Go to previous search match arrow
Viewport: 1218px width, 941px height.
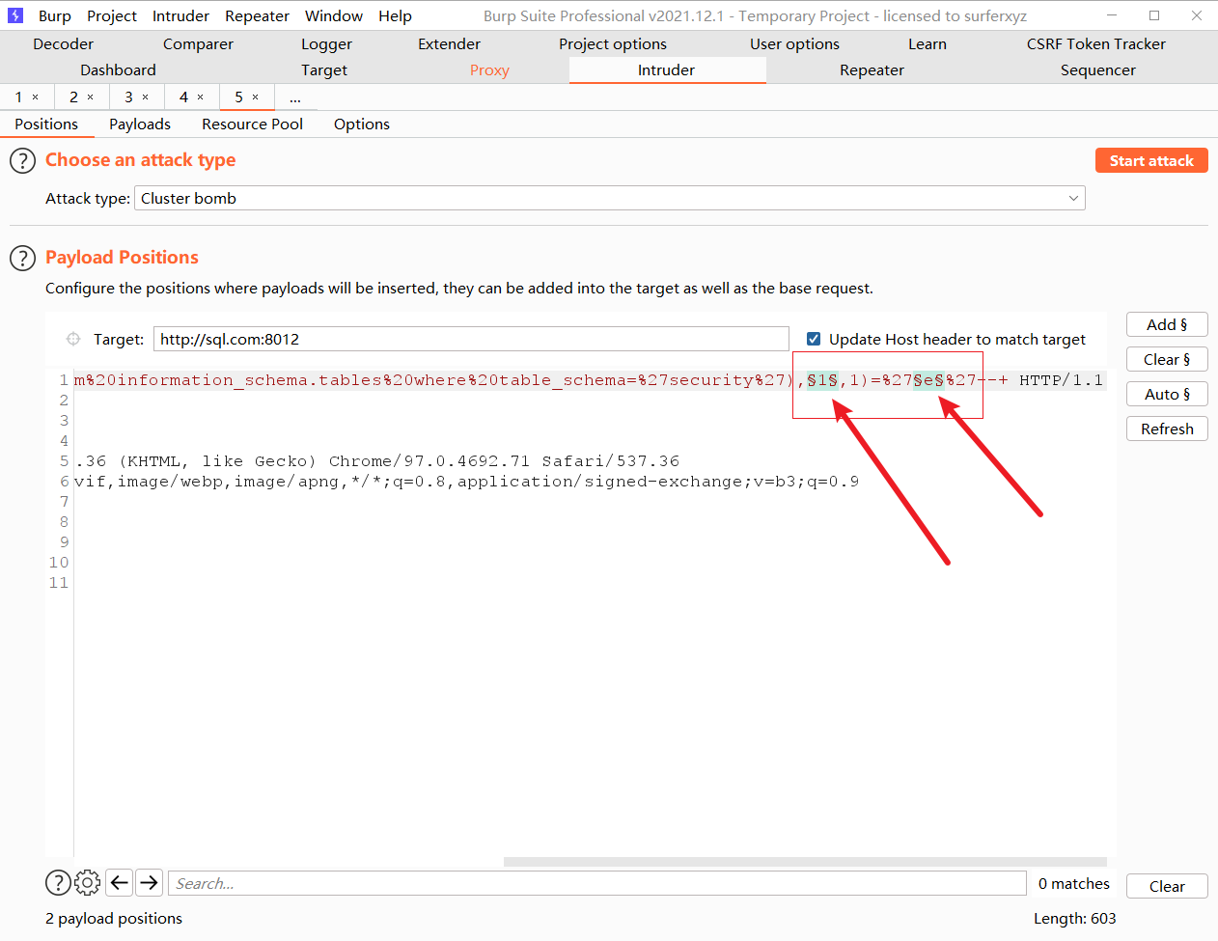tap(120, 882)
